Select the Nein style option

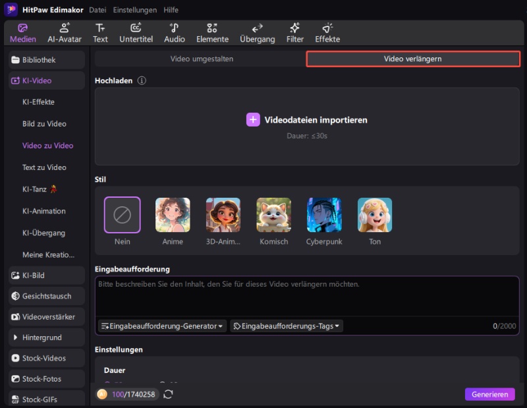click(122, 215)
